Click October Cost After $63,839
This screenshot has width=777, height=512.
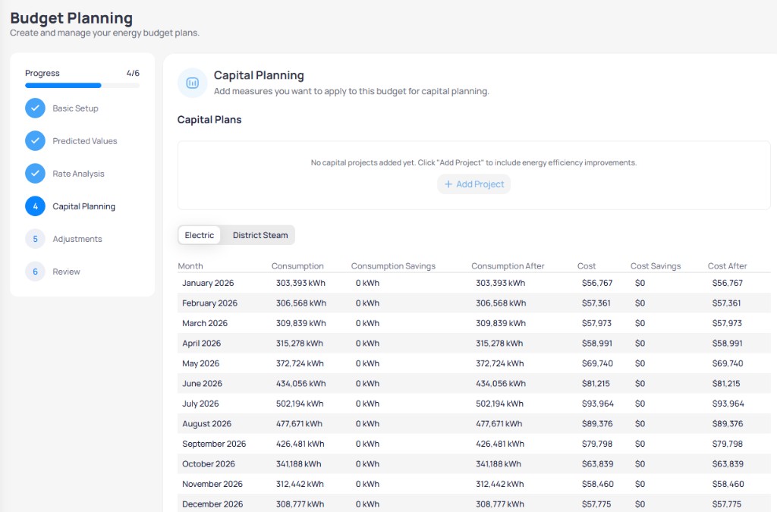(728, 464)
